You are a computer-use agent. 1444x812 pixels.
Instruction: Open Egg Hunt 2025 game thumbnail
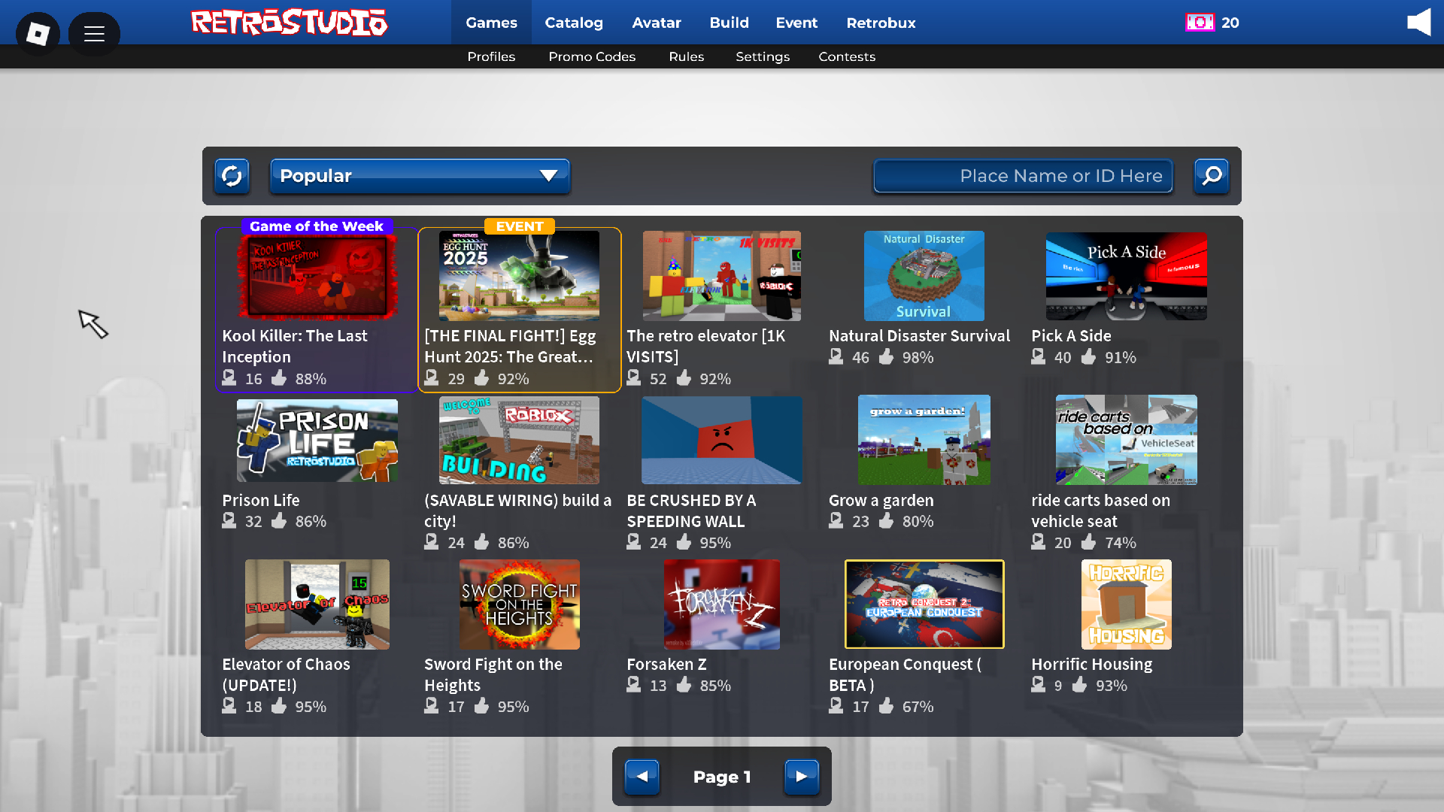[x=520, y=276]
